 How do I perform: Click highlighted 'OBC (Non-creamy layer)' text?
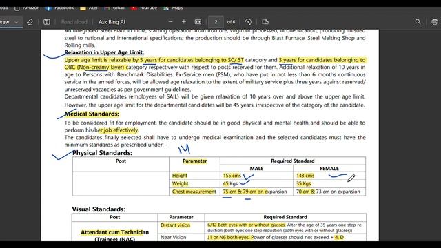coord(95,68)
